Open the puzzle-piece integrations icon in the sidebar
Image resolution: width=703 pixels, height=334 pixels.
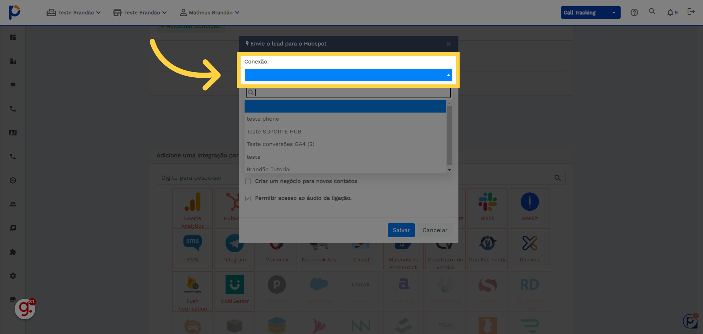point(13,252)
